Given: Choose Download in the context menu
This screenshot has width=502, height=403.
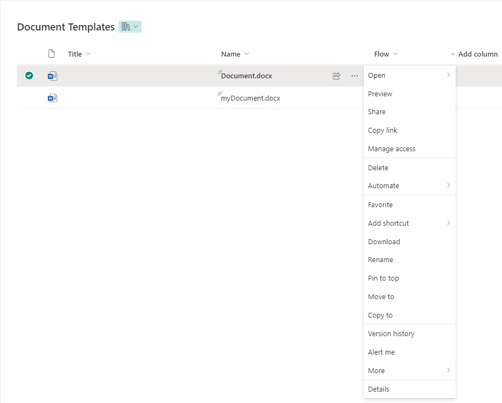Looking at the screenshot, I should (409, 241).
